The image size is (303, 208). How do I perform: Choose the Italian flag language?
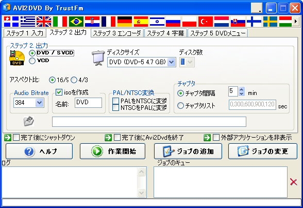[60, 22]
